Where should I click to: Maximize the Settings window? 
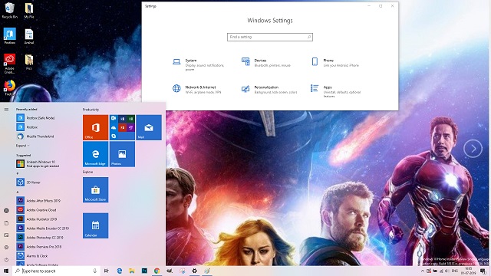[x=381, y=6]
